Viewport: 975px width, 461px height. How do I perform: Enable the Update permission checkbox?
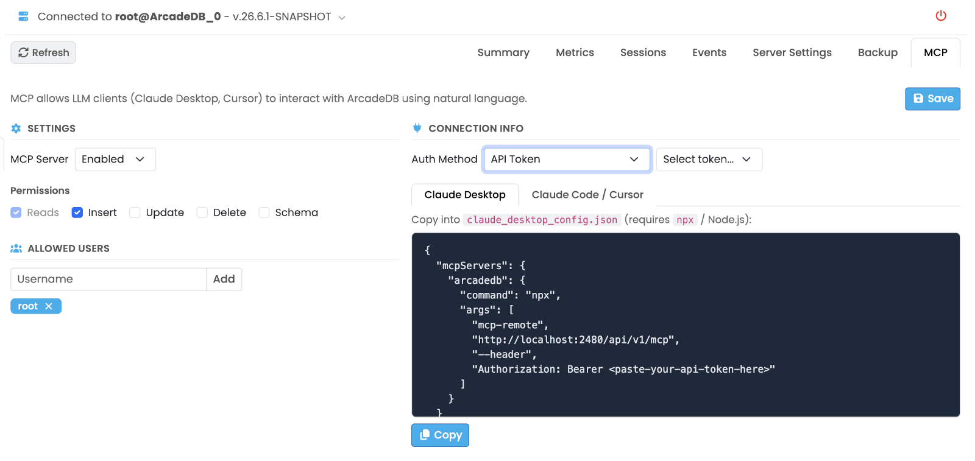(x=135, y=213)
